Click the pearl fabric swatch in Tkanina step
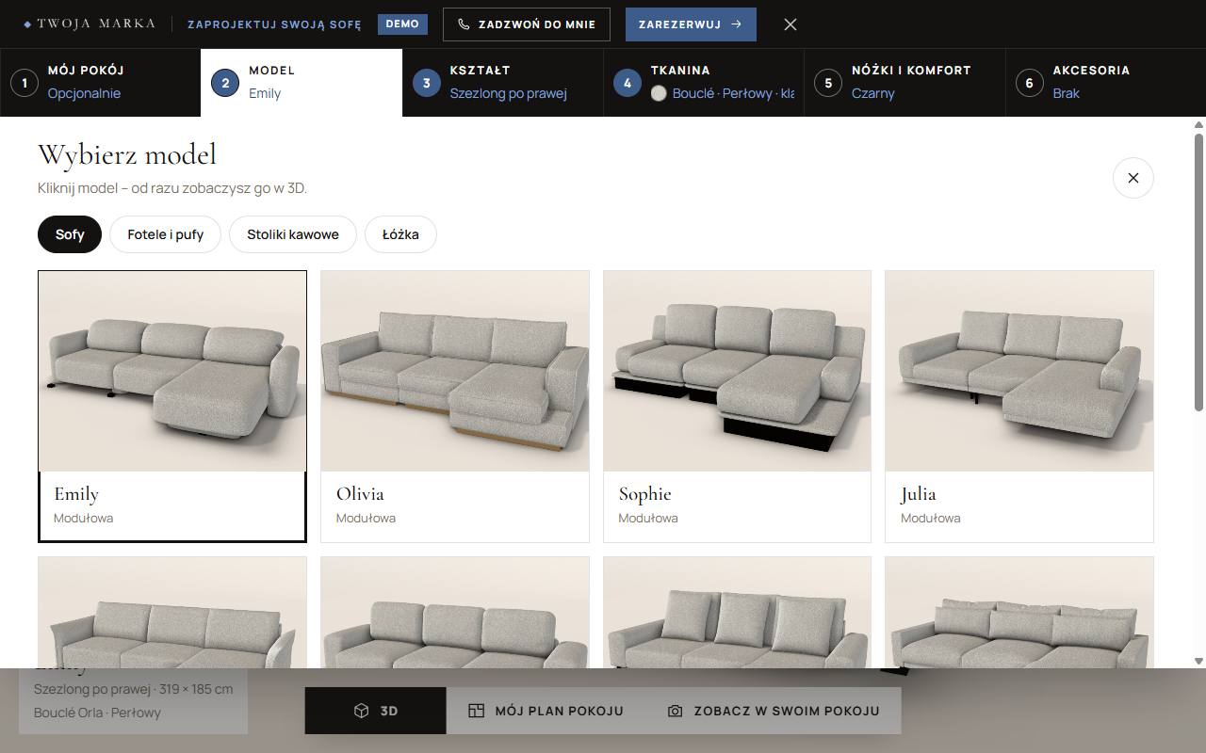Viewport: 1206px width, 753px height. (659, 93)
